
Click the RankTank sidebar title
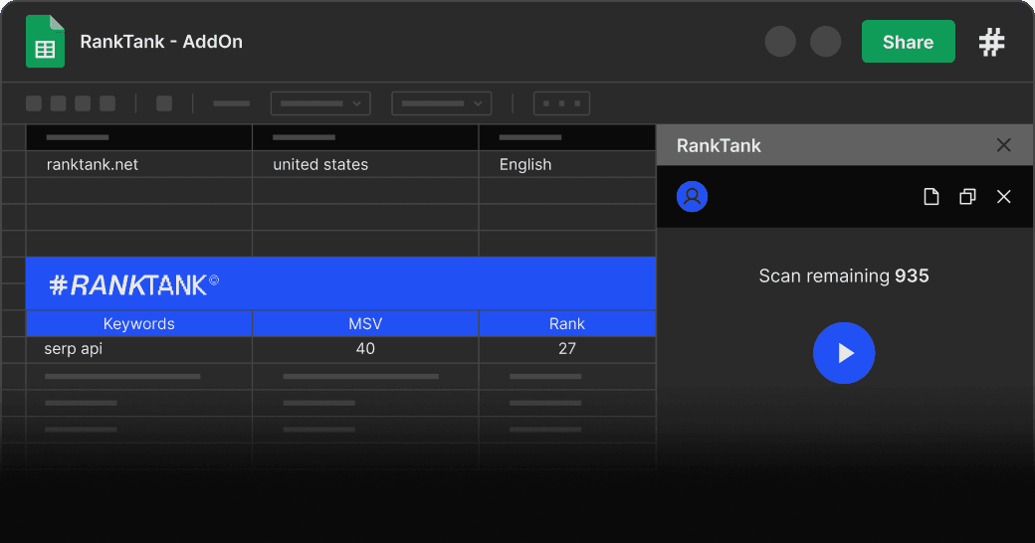(719, 145)
